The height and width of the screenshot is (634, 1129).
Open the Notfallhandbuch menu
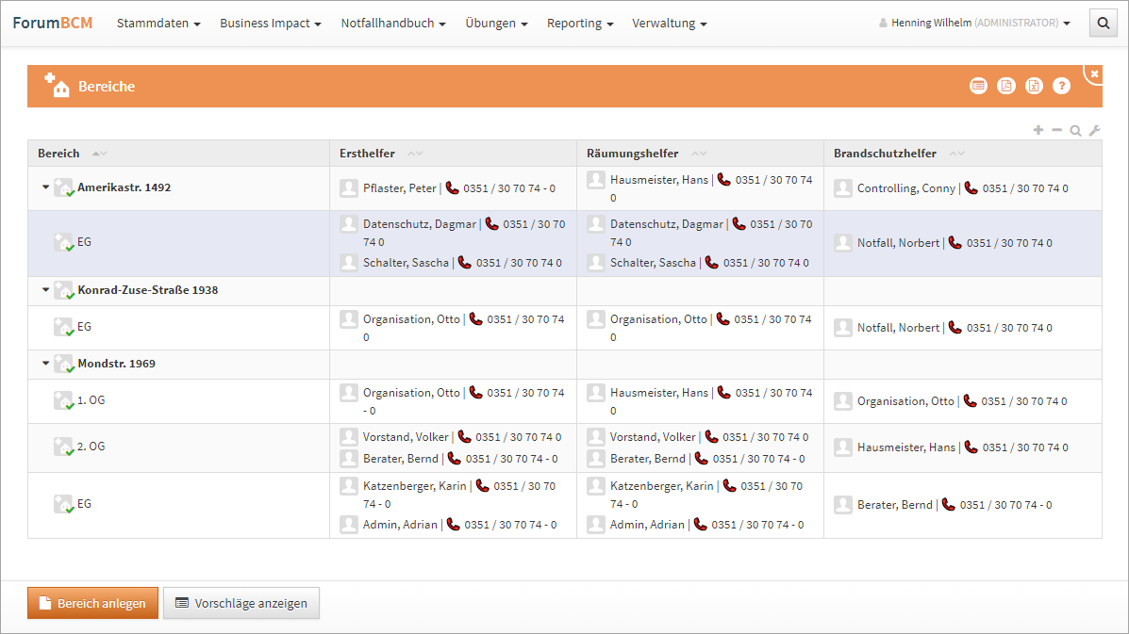[393, 24]
